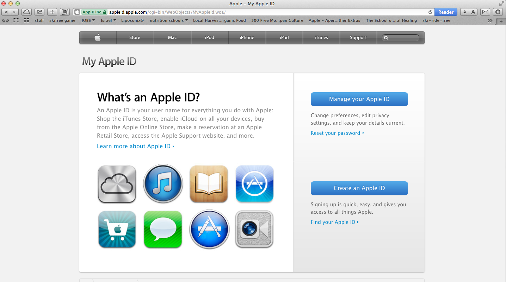Click the Share icon in the toolbar

coord(39,12)
